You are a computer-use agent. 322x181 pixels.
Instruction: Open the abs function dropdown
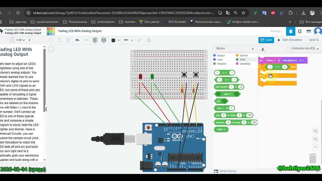point(220,108)
